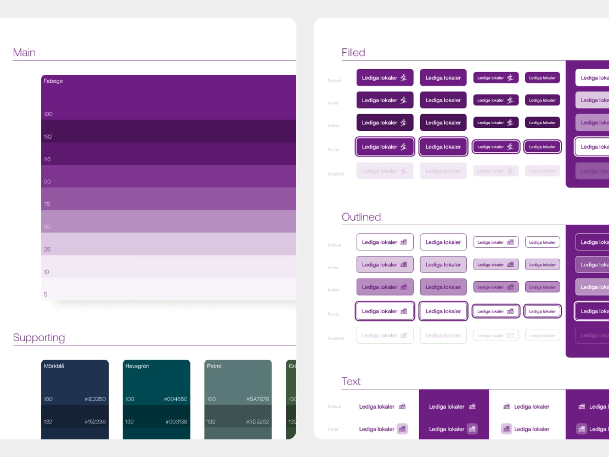Screen dimensions: 609x457
Task: Click large outlined Default button without icon
Action: tap(443, 242)
